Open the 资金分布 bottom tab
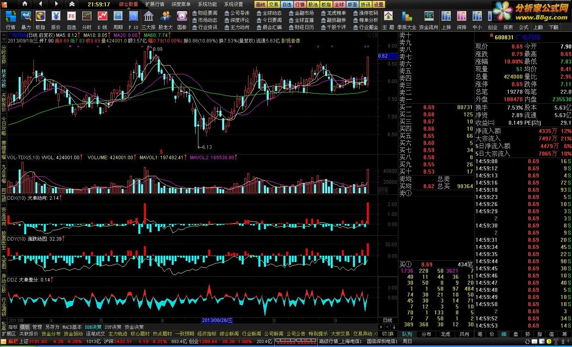The height and width of the screenshot is (347, 572). tap(51, 334)
